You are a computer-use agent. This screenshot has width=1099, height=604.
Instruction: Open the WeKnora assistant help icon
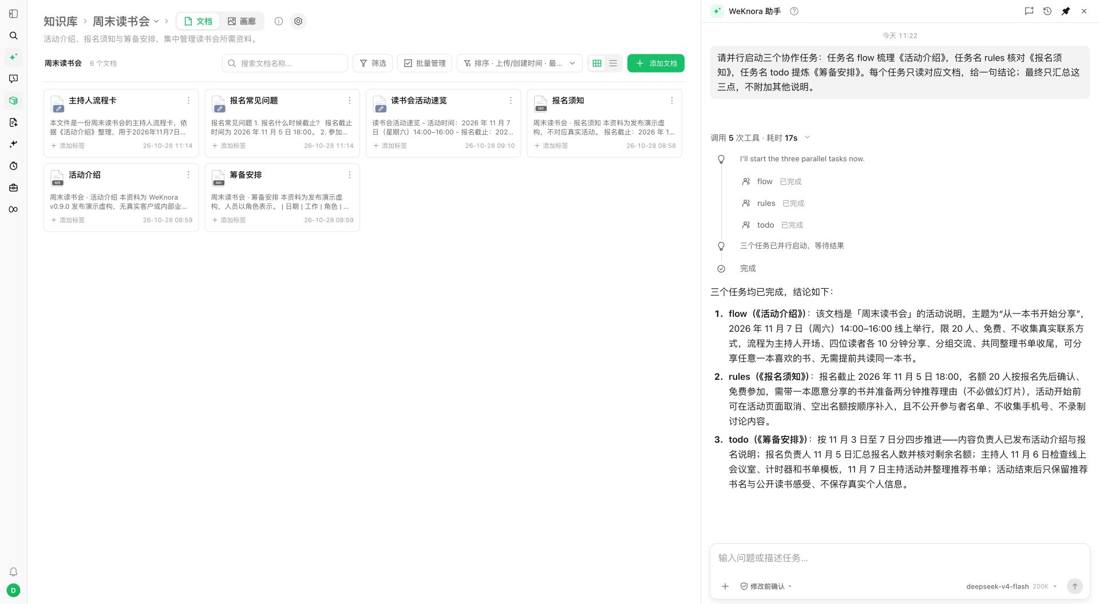tap(794, 11)
